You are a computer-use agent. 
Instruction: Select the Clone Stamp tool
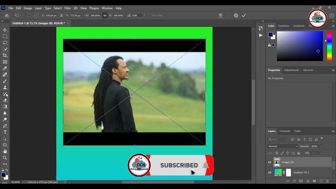click(5, 88)
